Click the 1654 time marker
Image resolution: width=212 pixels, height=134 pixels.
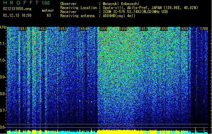83,29
